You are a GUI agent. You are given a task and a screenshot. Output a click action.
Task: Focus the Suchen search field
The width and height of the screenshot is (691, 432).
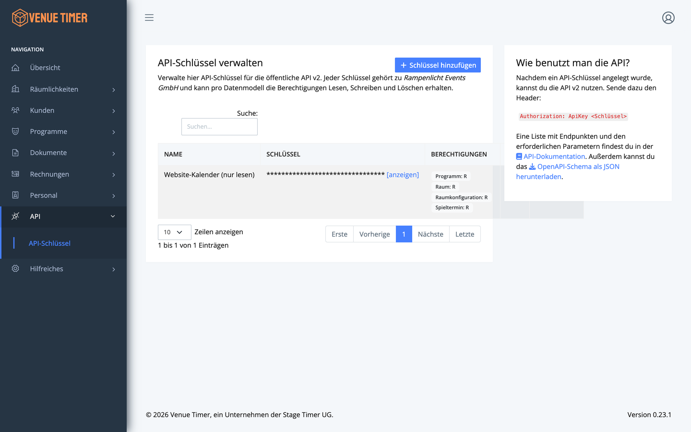(219, 127)
